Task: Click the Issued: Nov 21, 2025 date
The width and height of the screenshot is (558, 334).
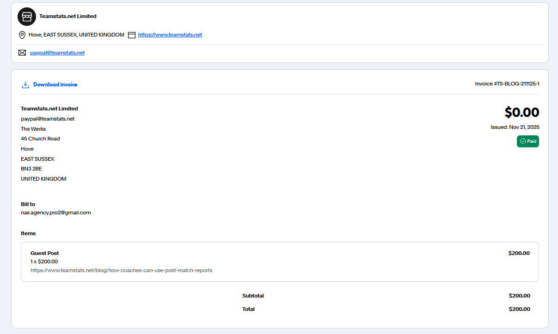Action: [515, 127]
